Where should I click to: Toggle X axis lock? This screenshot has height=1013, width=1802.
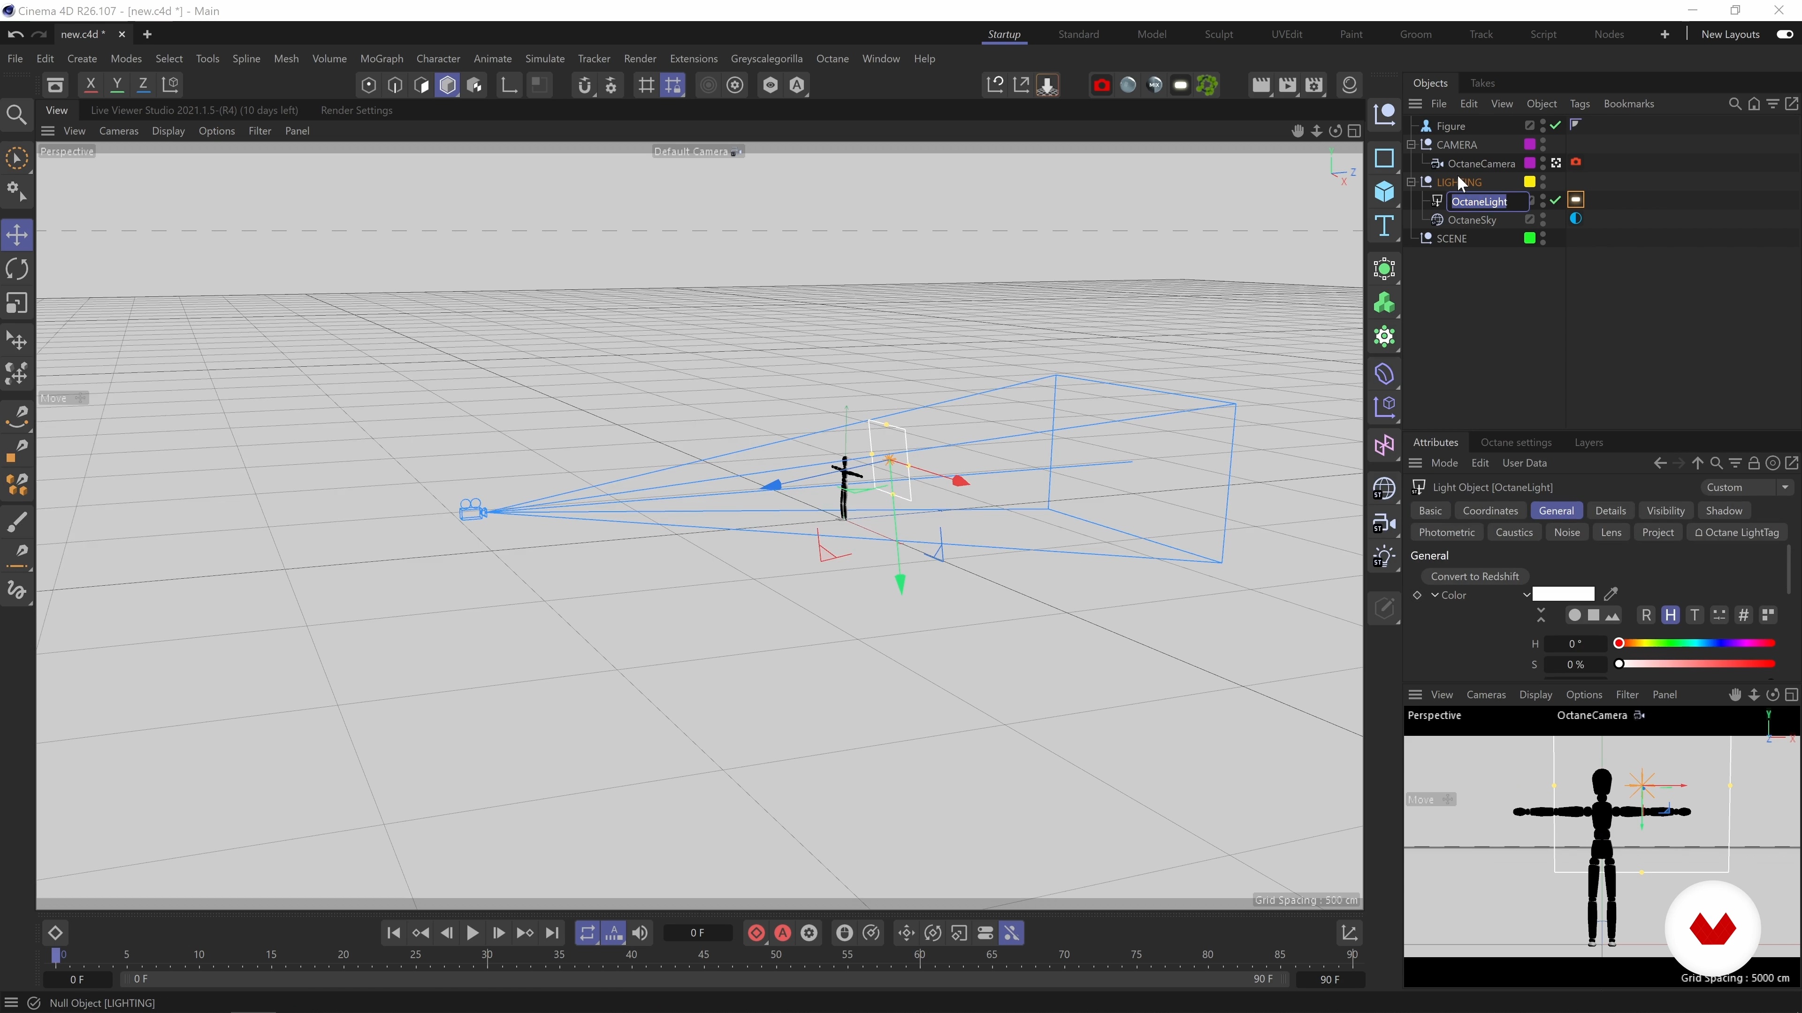tap(90, 85)
